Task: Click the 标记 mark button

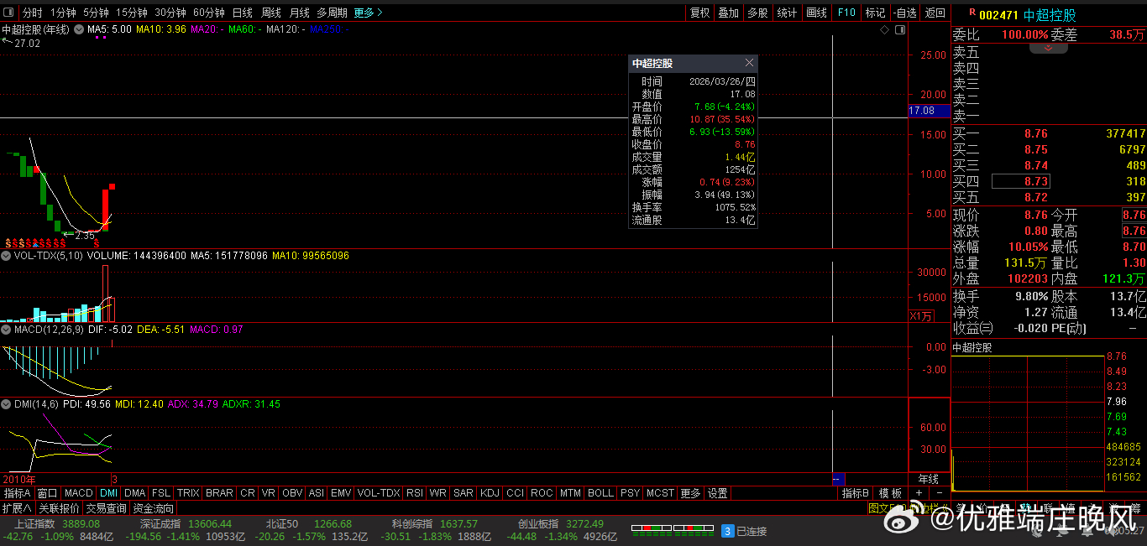Action: tap(875, 13)
